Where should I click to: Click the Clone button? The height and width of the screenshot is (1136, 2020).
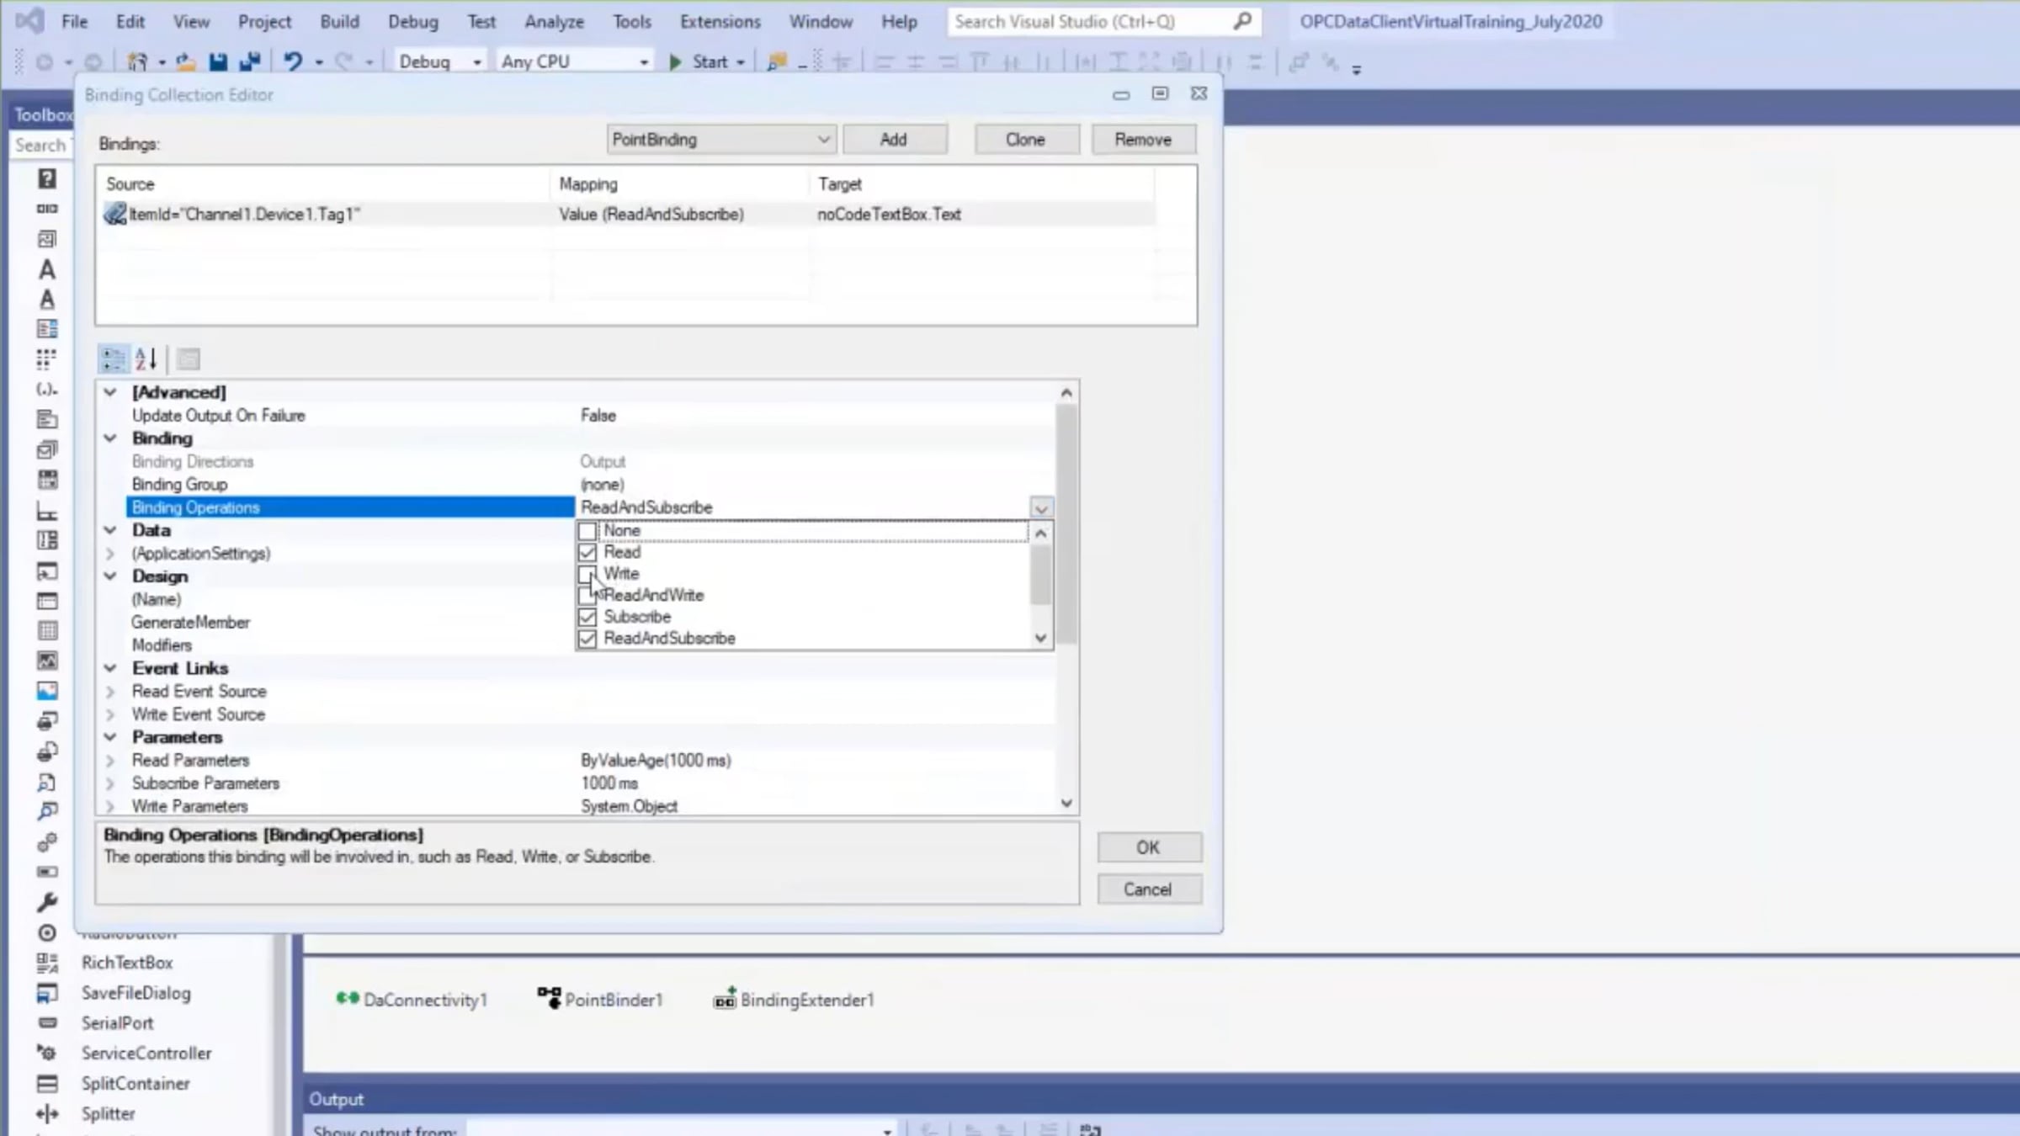[x=1026, y=140]
